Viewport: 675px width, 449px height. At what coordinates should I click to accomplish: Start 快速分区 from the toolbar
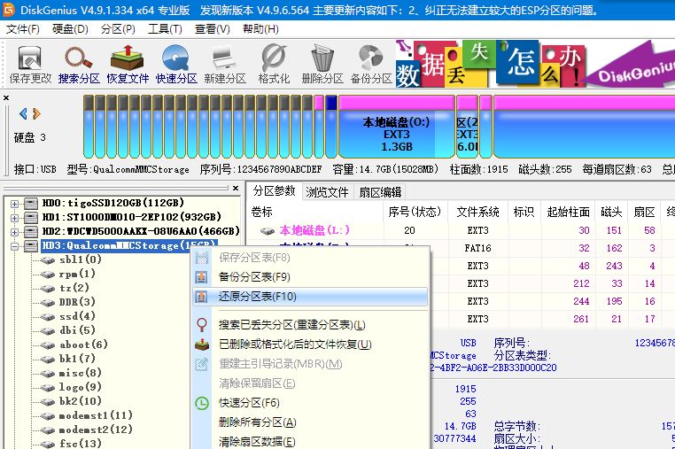point(176,65)
